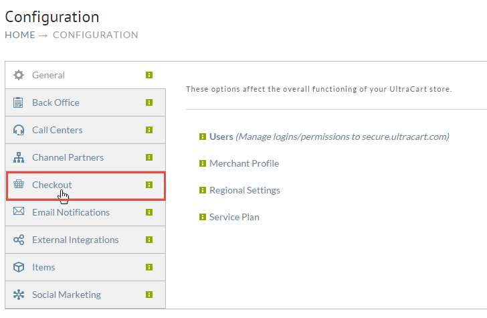Click green info icon in Channel Partners row
The height and width of the screenshot is (318, 487).
click(x=149, y=157)
